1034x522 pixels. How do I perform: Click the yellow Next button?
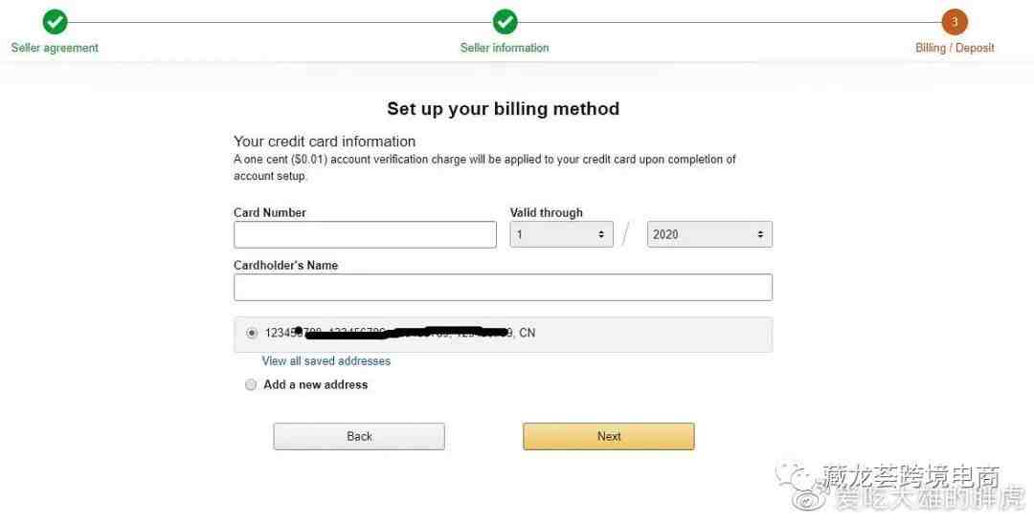[x=609, y=436]
